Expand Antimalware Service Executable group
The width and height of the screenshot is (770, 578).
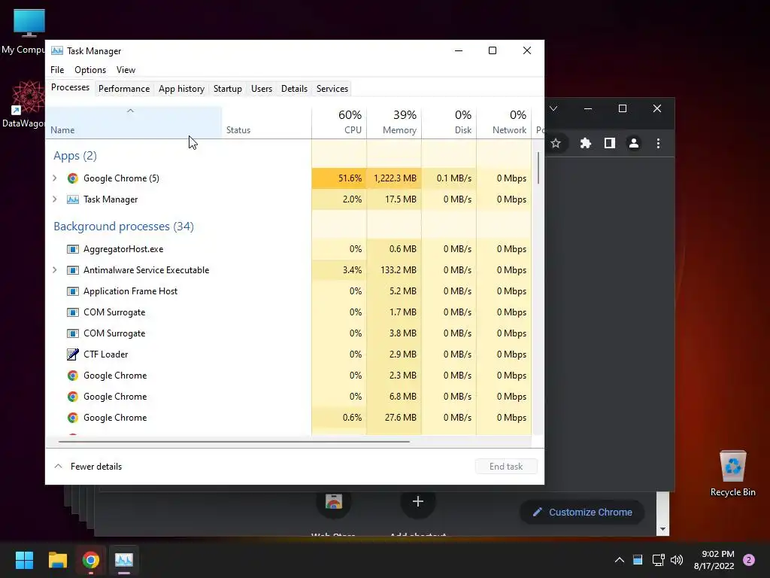54,270
